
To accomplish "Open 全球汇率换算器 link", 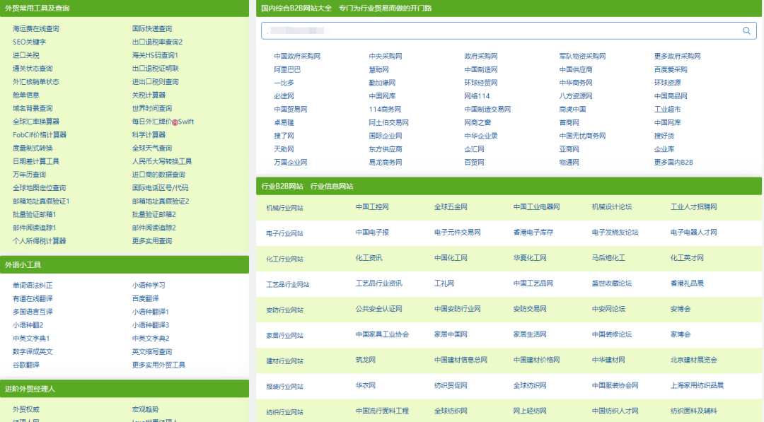I will click(36, 121).
